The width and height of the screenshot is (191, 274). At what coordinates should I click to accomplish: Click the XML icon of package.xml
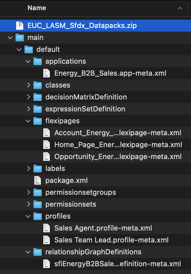click(x=38, y=180)
